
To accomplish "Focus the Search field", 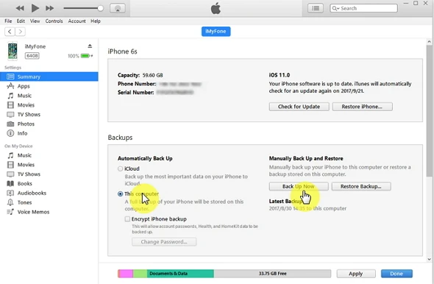I will pos(363,8).
